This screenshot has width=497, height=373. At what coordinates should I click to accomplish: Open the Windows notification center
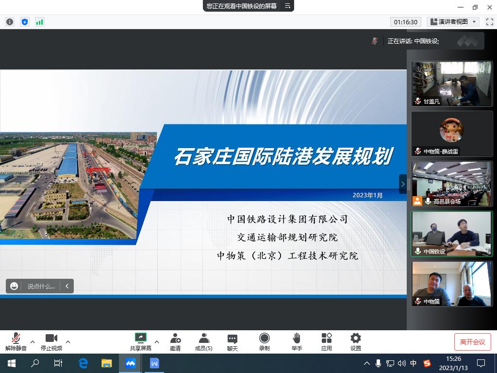(x=481, y=363)
